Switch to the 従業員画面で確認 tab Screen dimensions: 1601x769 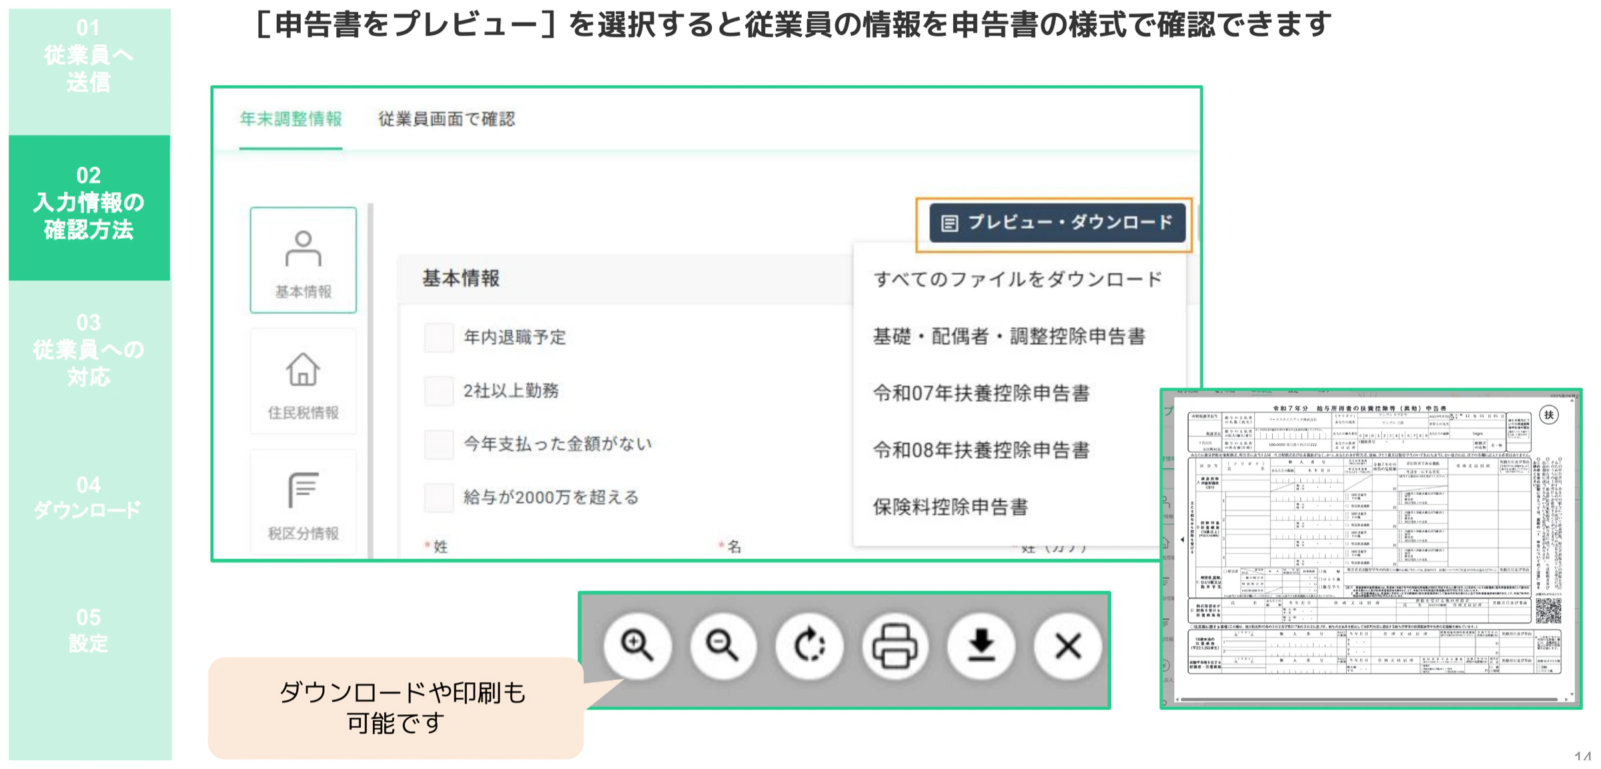[x=446, y=119]
